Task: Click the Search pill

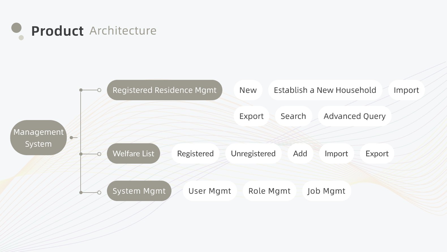Action: 293,116
